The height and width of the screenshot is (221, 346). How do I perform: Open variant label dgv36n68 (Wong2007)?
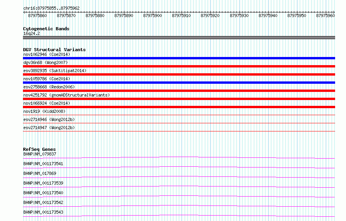(45, 62)
